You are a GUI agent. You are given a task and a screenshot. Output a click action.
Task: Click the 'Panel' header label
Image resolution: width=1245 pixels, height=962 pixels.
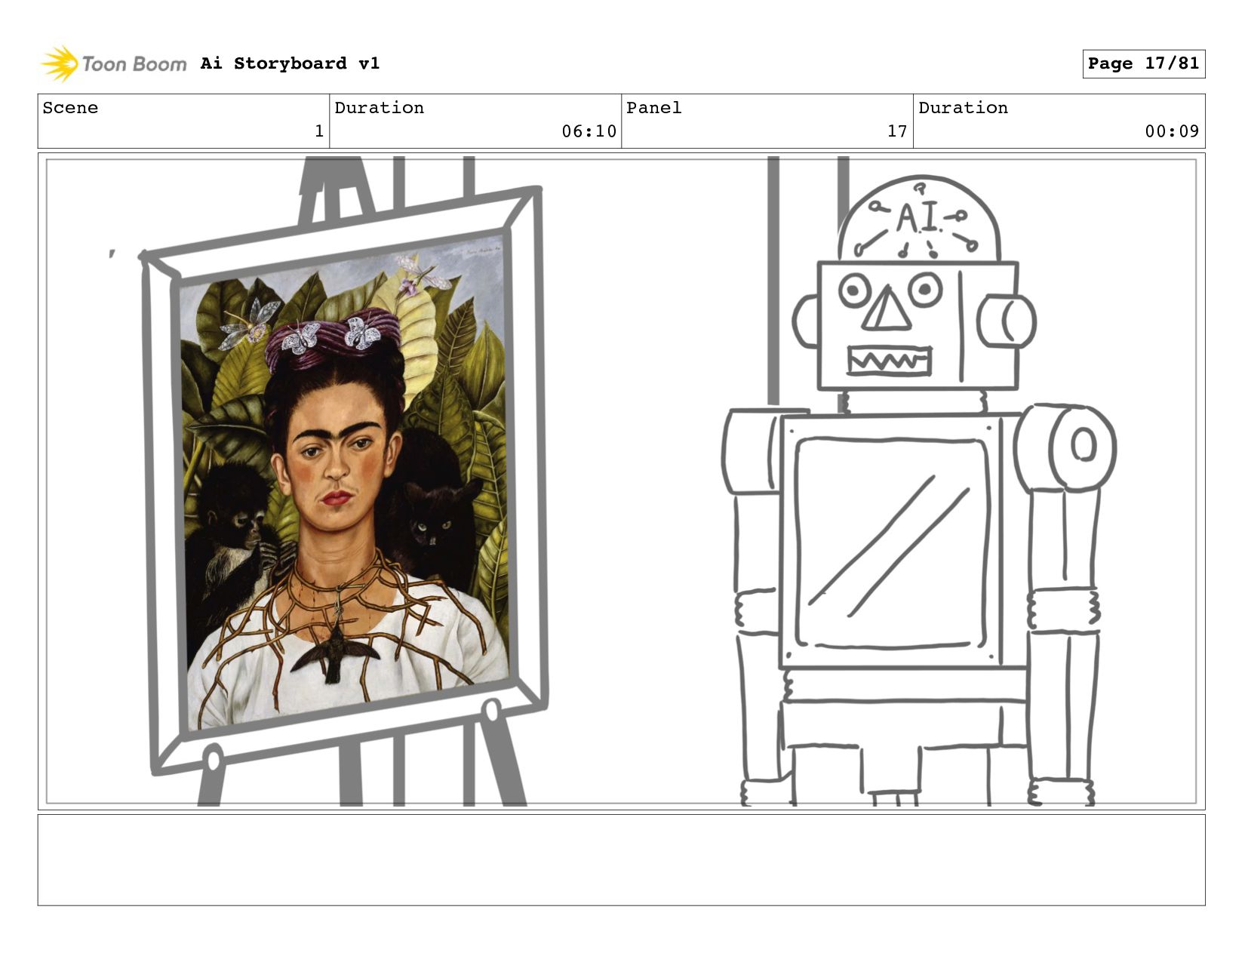tap(653, 108)
